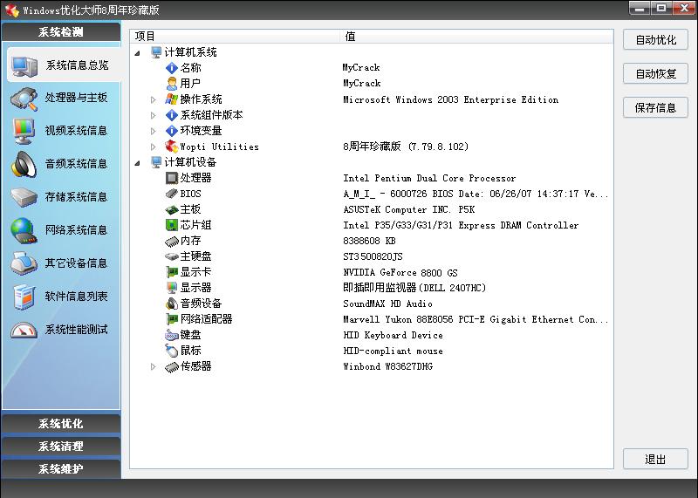Select the SoundMAX HD Audio value
This screenshot has width=698, height=498.
(387, 304)
